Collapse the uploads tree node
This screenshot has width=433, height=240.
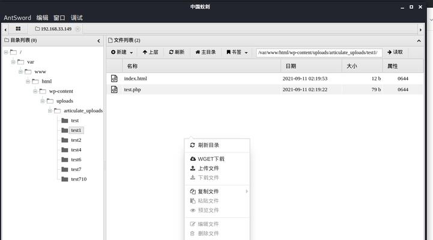click(x=43, y=101)
